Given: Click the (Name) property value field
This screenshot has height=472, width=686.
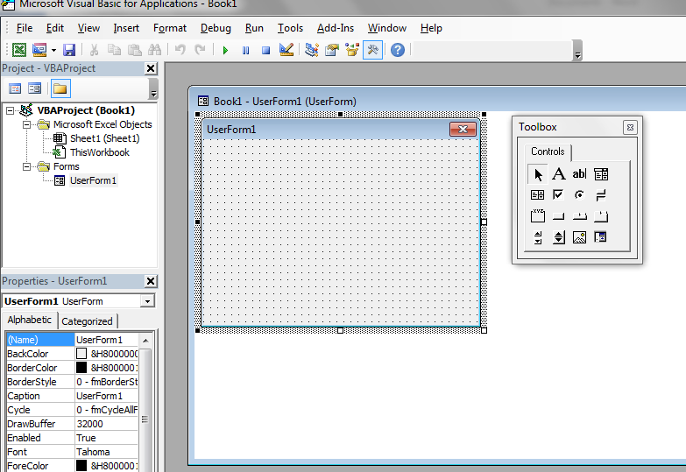Looking at the screenshot, I should [107, 340].
